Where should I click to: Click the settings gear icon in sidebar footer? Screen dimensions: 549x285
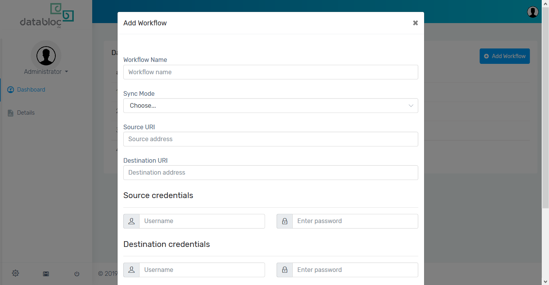tap(15, 273)
